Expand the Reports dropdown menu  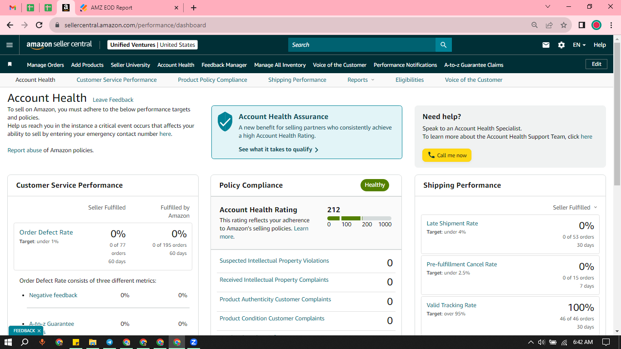[361, 80]
